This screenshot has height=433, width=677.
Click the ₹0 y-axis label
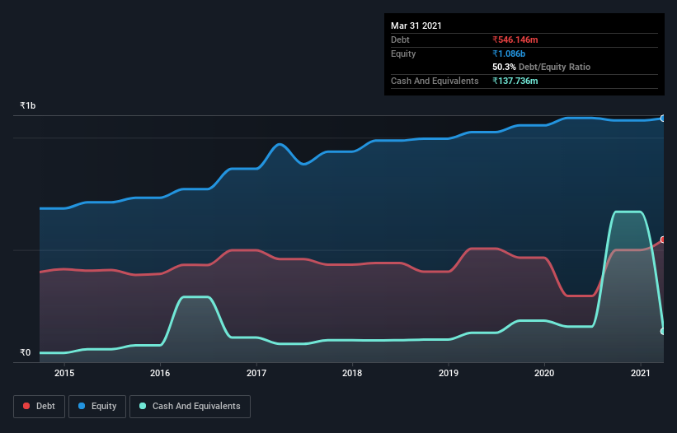tap(26, 352)
